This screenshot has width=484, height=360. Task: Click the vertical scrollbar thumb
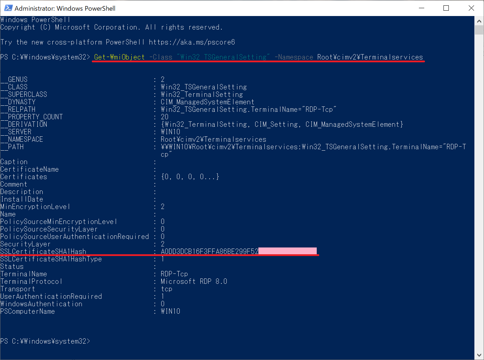click(x=479, y=30)
